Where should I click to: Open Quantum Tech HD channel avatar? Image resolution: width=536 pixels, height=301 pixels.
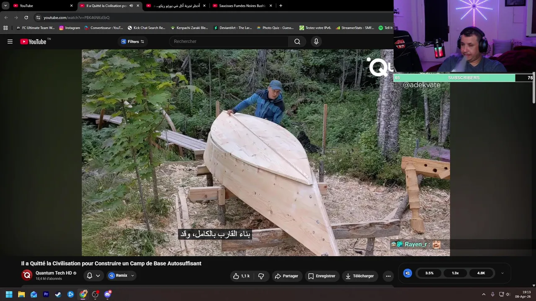point(27,275)
